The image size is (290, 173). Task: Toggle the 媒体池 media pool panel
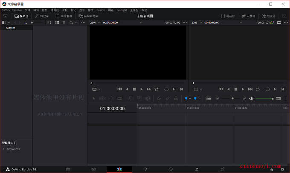pos(21,16)
